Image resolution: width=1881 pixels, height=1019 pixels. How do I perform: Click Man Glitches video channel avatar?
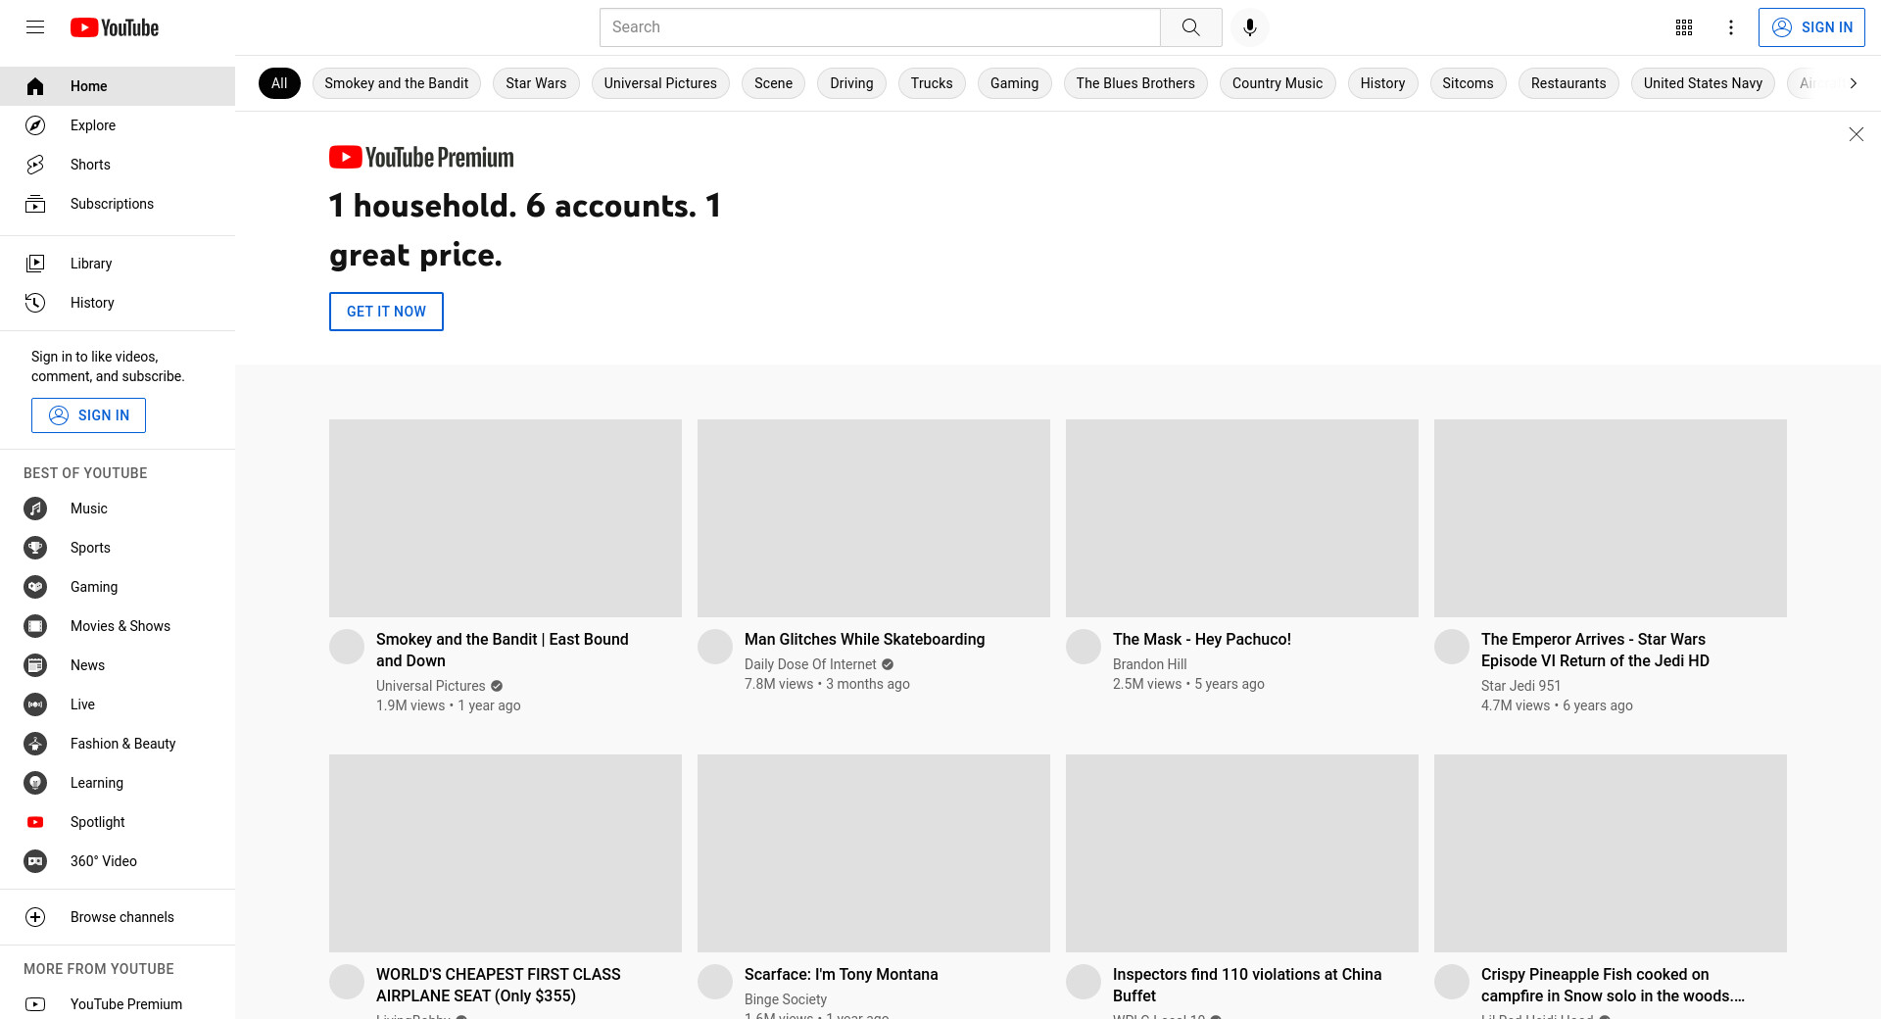tap(715, 647)
